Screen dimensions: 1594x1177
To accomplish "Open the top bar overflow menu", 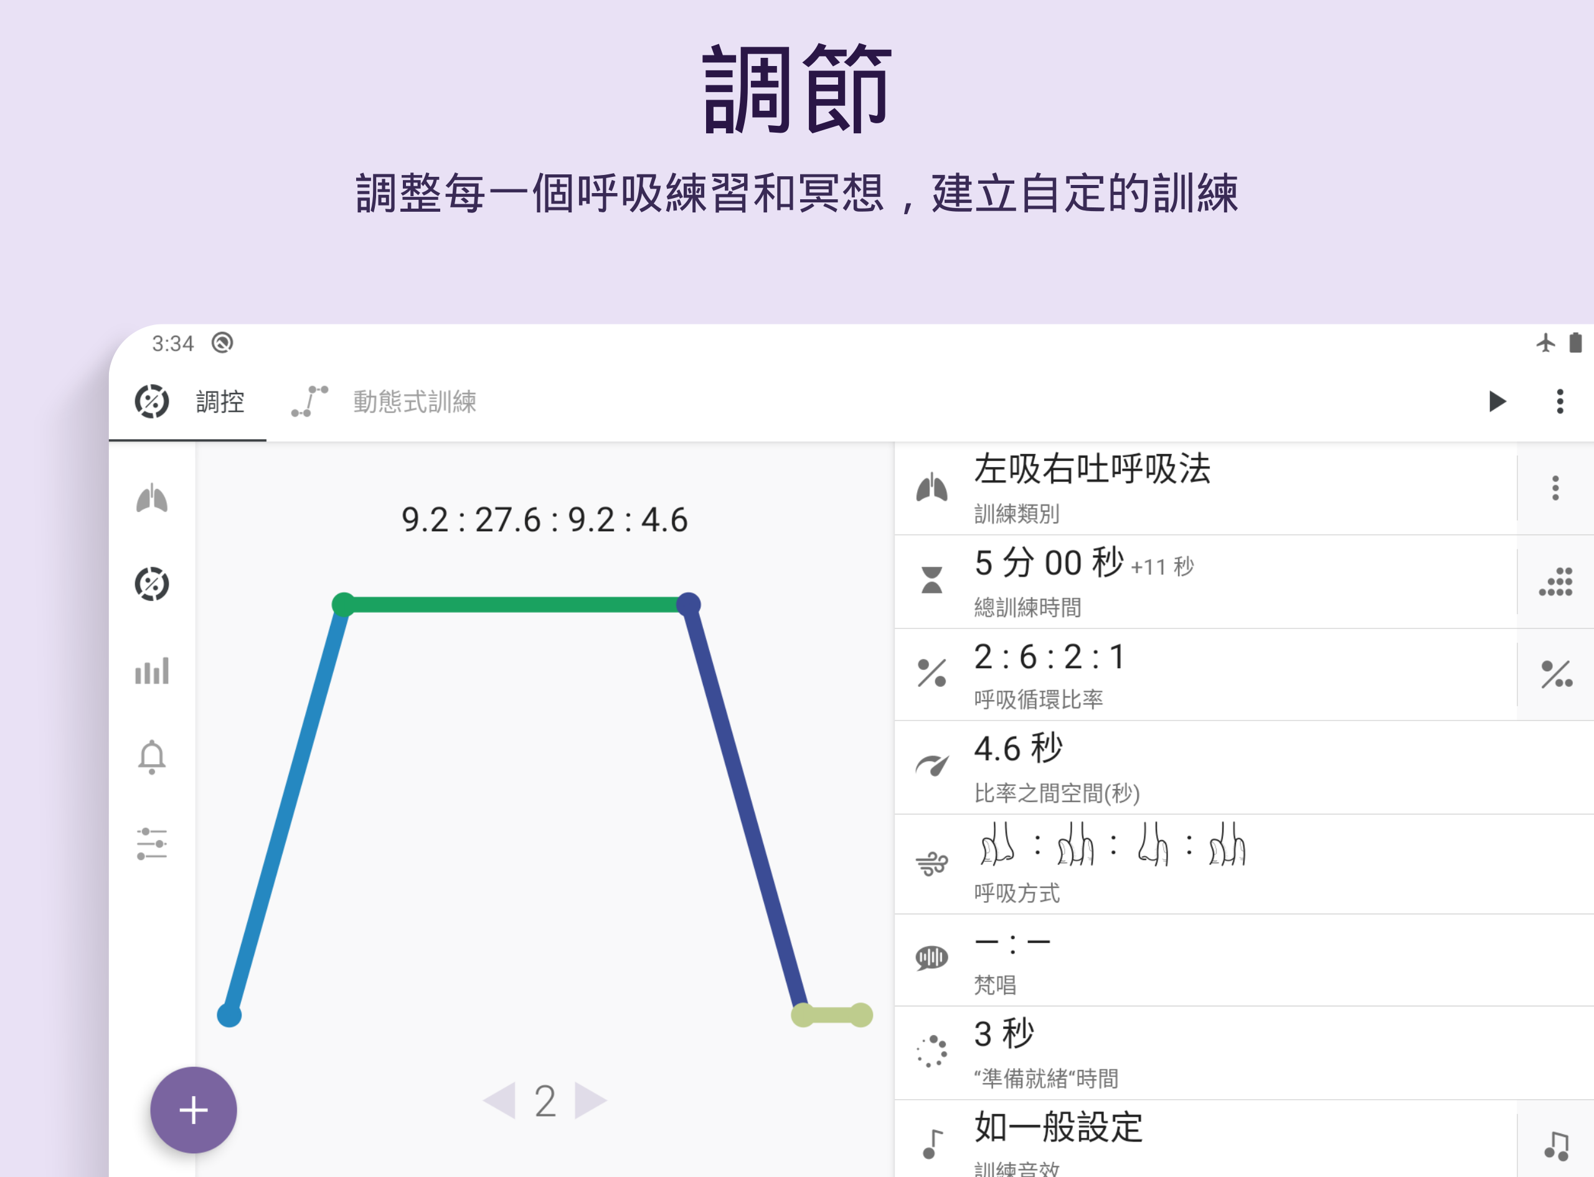I will pos(1560,402).
